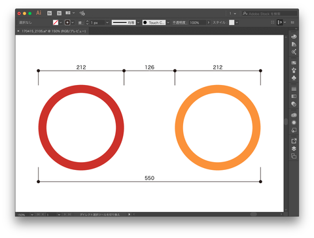Expand the panel dock collapse arrows
Screen dimensions: 314x238
click(296, 29)
